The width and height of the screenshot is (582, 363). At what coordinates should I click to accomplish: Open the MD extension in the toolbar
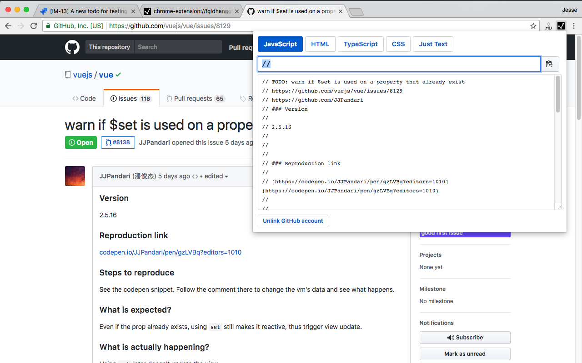548,26
